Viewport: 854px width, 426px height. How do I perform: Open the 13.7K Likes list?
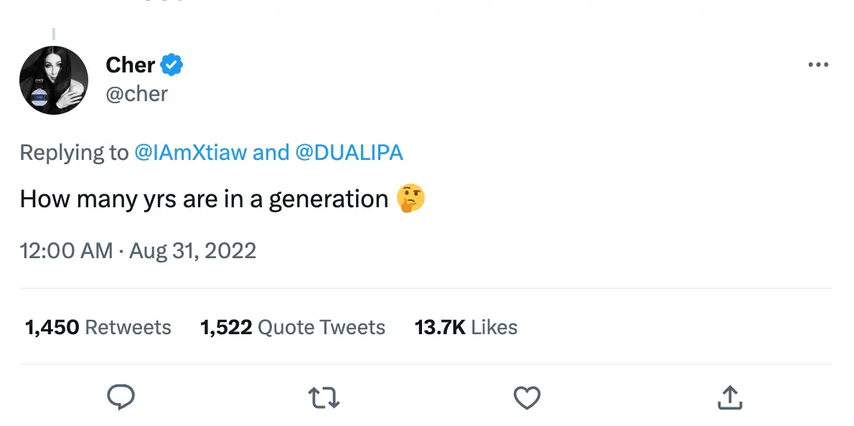465,327
